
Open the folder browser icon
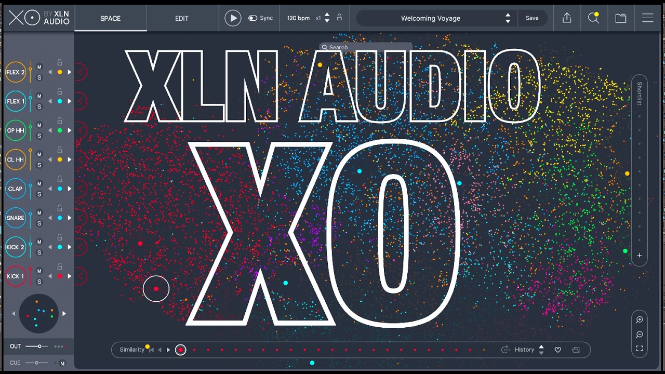[x=621, y=18]
